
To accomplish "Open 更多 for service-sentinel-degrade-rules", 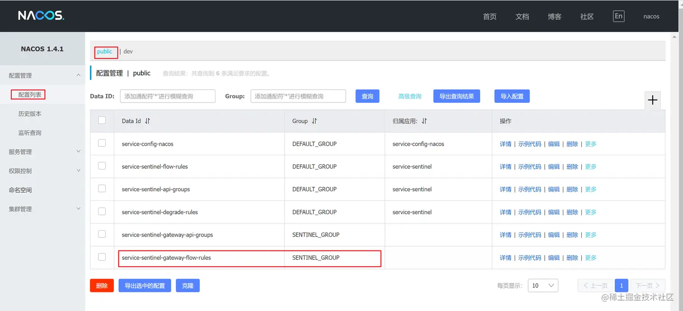I will (591, 212).
